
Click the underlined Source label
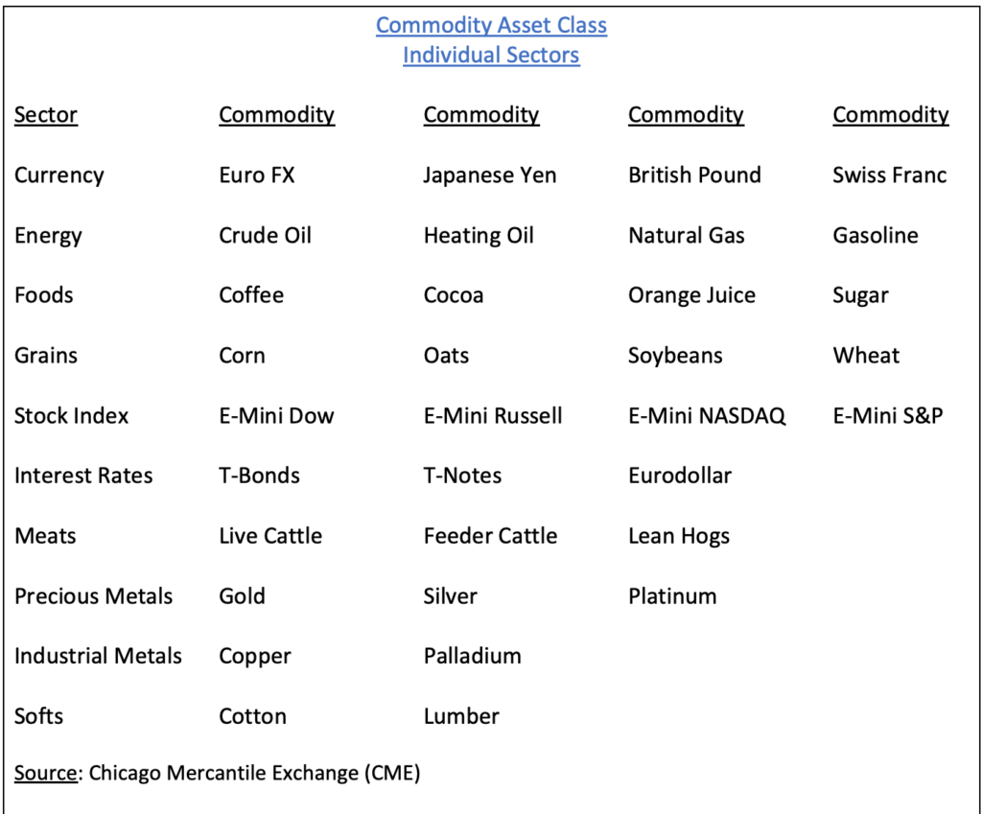point(45,773)
